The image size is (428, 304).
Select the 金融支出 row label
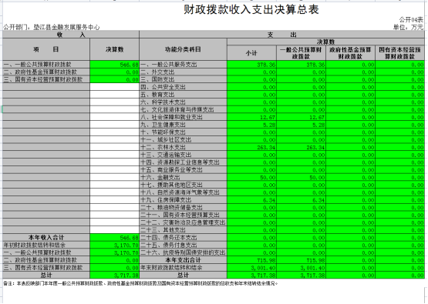[184, 177]
